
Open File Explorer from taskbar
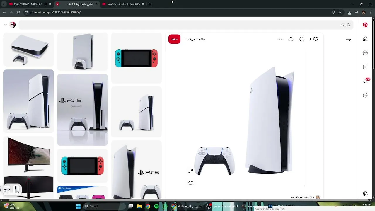coord(139,206)
